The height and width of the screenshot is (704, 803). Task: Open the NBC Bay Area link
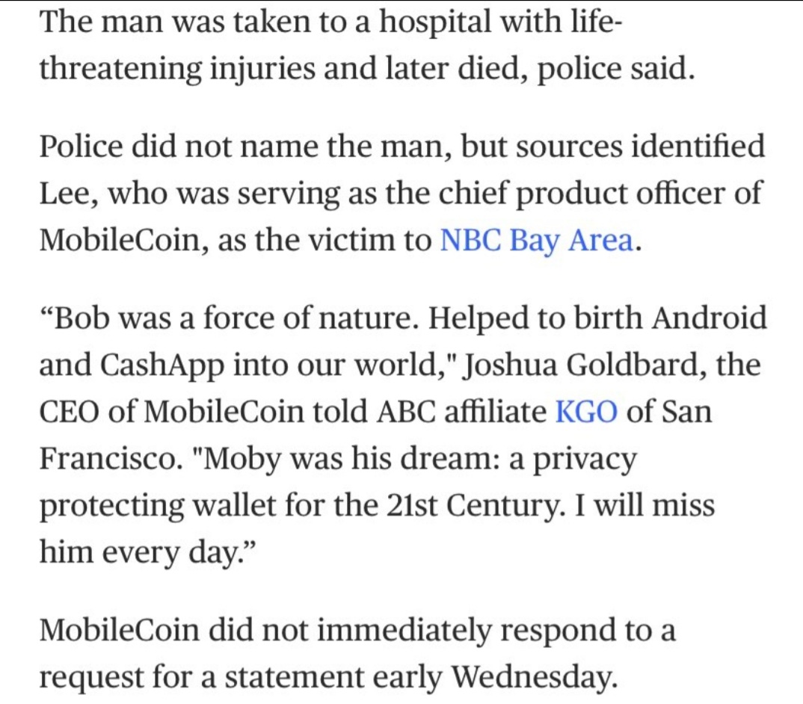click(537, 240)
